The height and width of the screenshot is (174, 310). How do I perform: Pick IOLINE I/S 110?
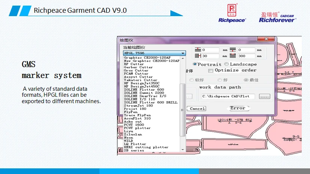139,99
